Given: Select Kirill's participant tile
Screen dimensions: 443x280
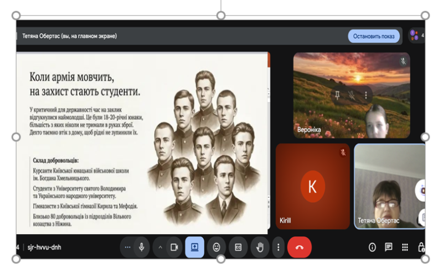Looking at the screenshot, I should click(x=312, y=187).
